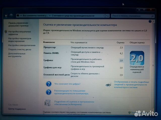Screen dimensions: 161x120
Task: Click memory score 4,2
Action: pos(121,53)
